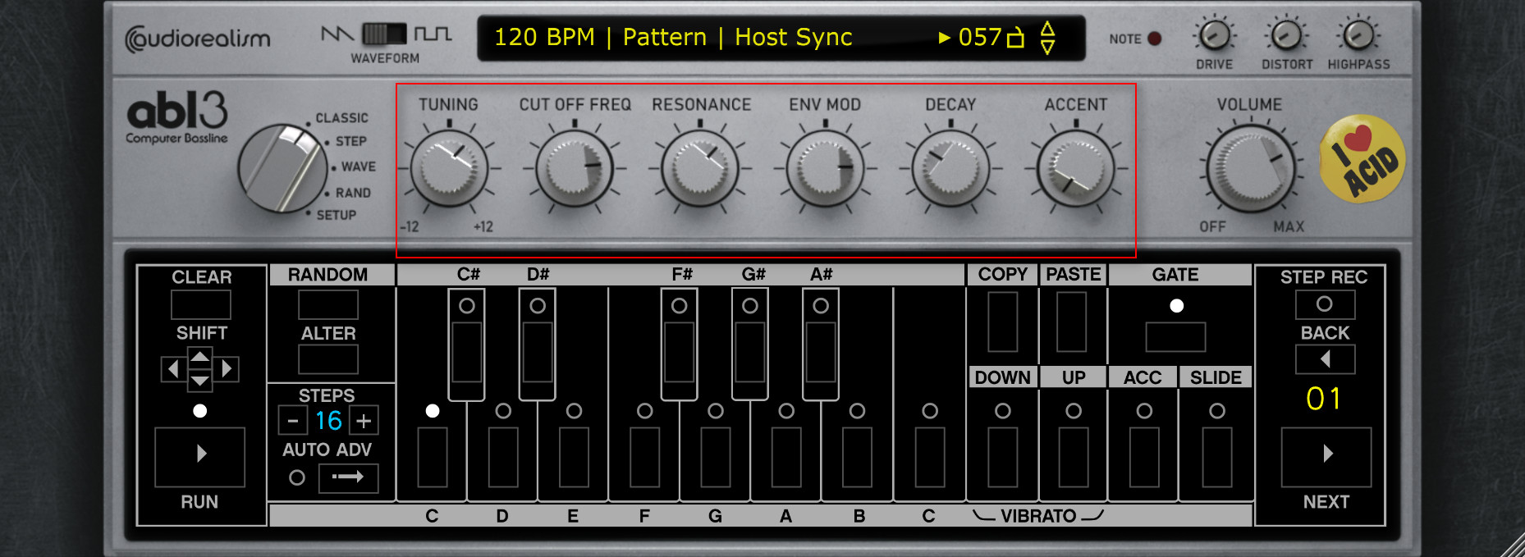Click the F white key

pyautogui.click(x=644, y=456)
